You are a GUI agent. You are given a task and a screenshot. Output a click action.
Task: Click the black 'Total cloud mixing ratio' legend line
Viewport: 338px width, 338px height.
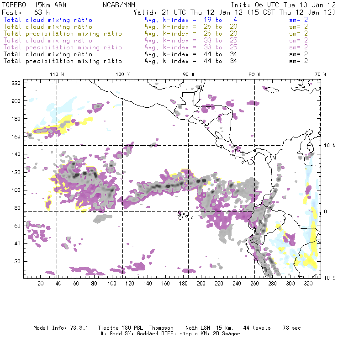(x=48, y=54)
